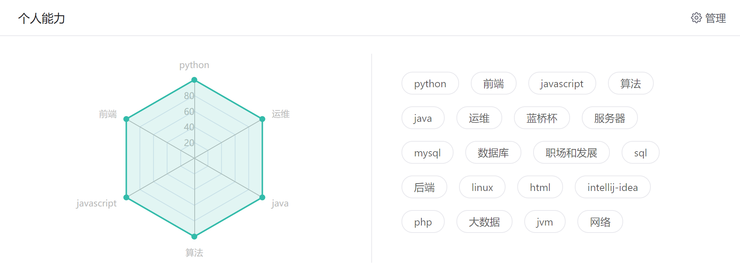Click the python data point on radar chart
This screenshot has height=280, width=740.
pyautogui.click(x=194, y=80)
